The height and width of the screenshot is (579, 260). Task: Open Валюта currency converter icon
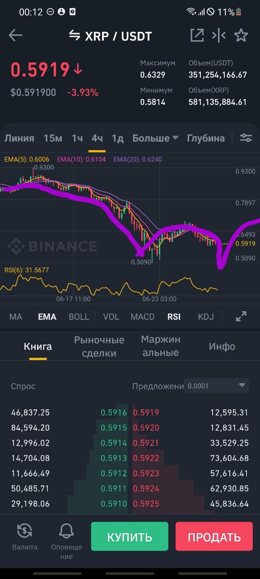click(25, 530)
